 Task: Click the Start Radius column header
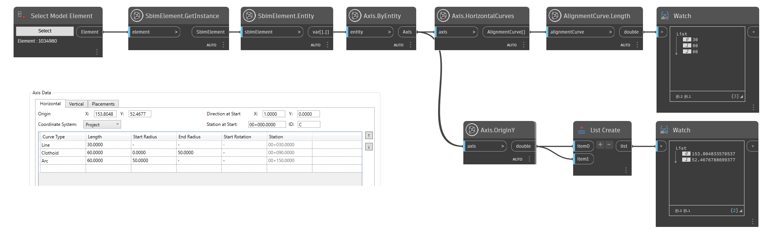point(154,137)
